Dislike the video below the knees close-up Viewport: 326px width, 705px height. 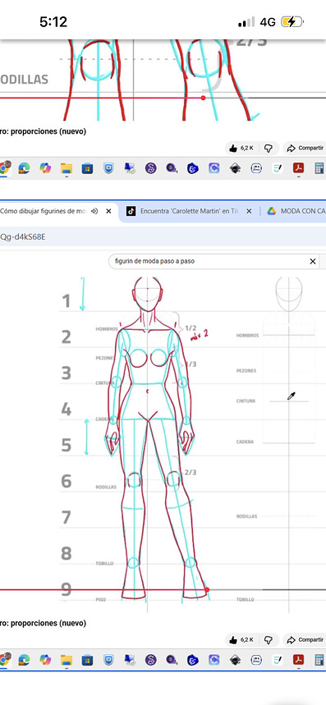269,148
